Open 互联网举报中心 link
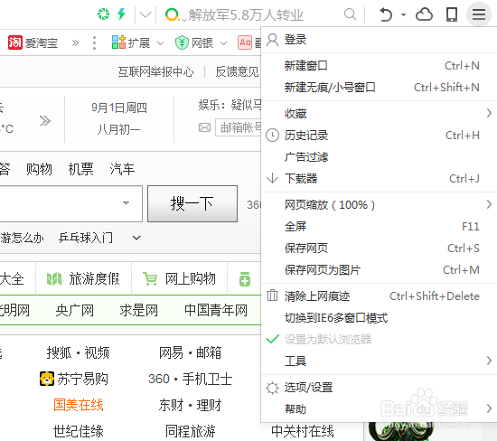Image resolution: width=497 pixels, height=441 pixels. pyautogui.click(x=155, y=72)
